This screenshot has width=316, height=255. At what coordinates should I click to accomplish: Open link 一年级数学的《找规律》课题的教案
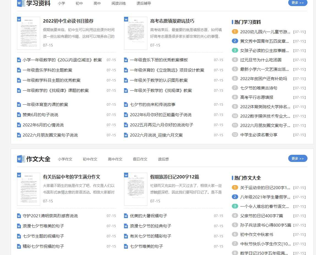[x=56, y=90]
